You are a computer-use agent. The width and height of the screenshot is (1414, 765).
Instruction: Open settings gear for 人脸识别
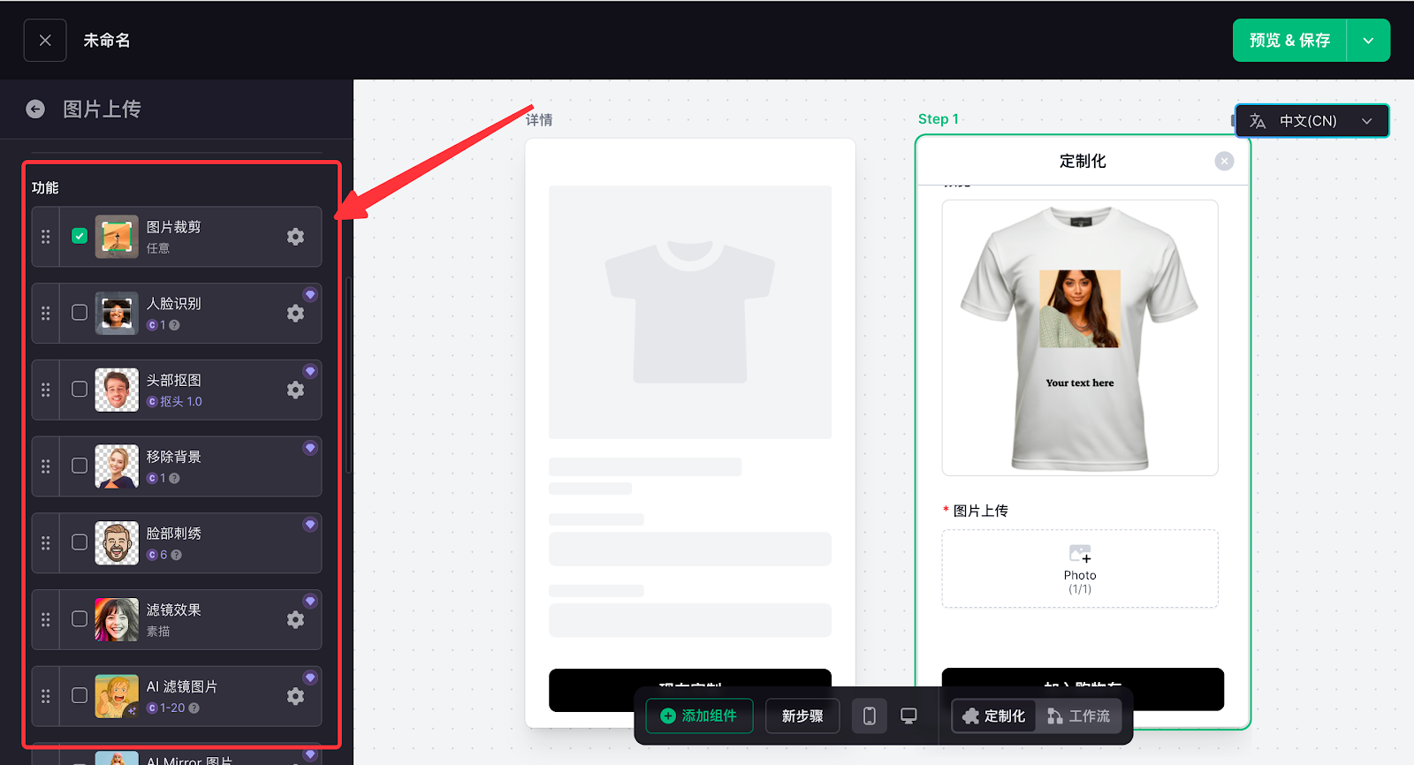295,314
